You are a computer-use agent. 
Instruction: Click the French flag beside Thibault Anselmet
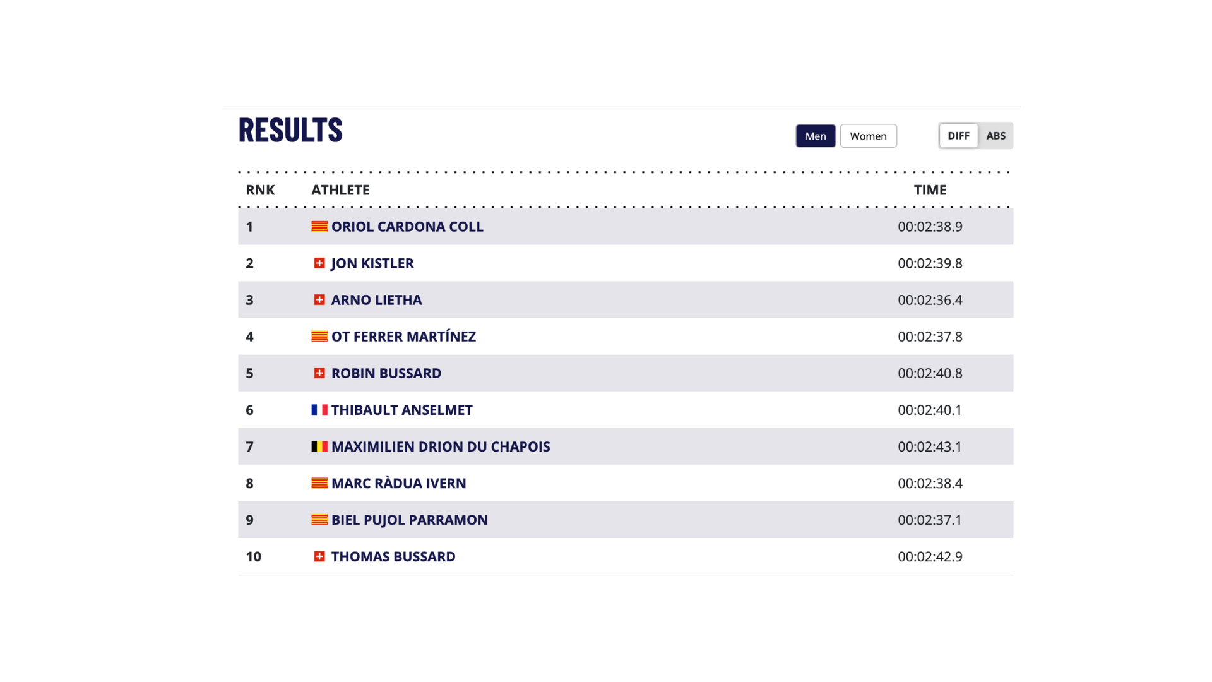pos(319,410)
